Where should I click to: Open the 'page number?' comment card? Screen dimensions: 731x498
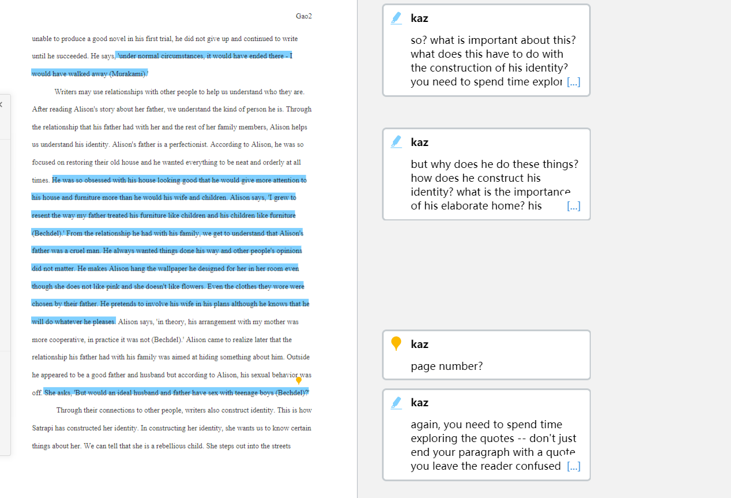(x=486, y=355)
